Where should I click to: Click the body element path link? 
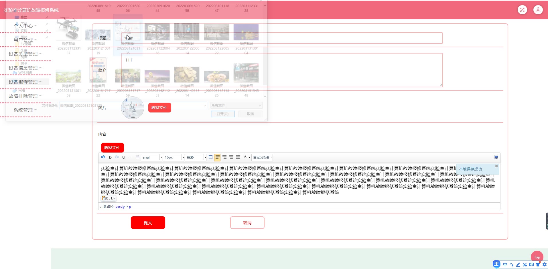120,207
